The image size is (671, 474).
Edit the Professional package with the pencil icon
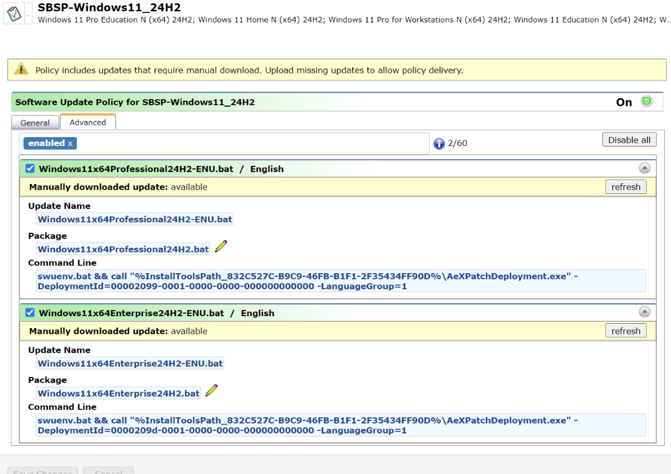pyautogui.click(x=221, y=246)
